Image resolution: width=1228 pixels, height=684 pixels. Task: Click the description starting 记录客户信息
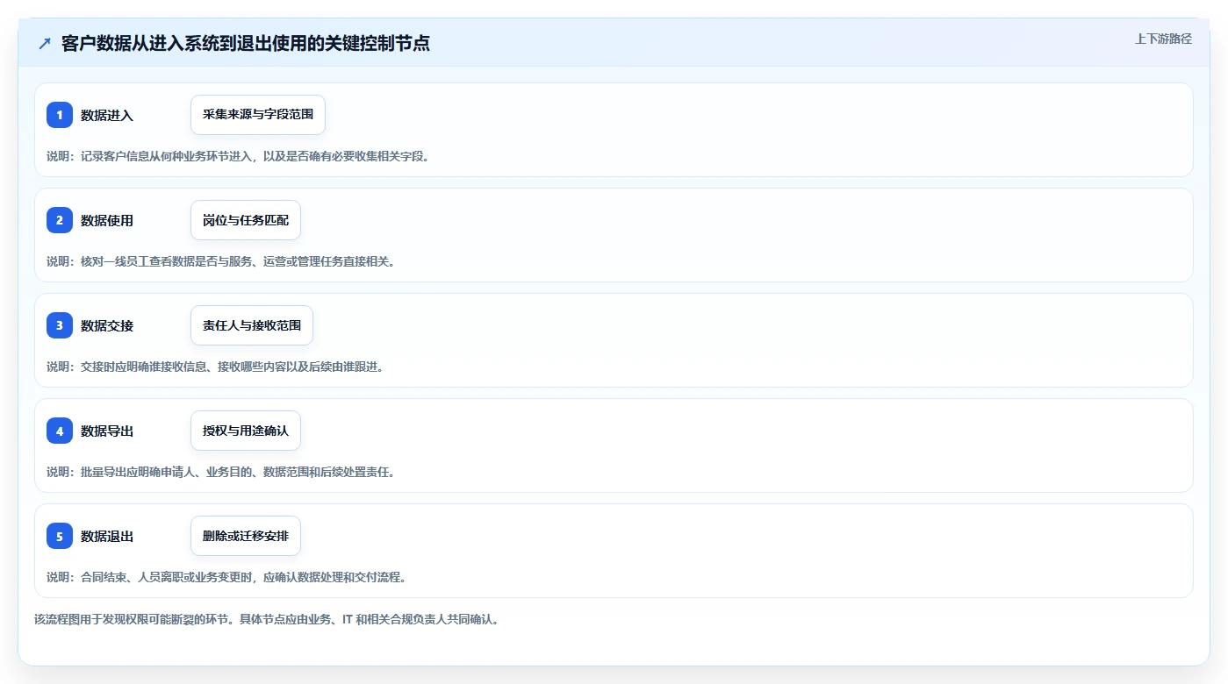coord(238,156)
